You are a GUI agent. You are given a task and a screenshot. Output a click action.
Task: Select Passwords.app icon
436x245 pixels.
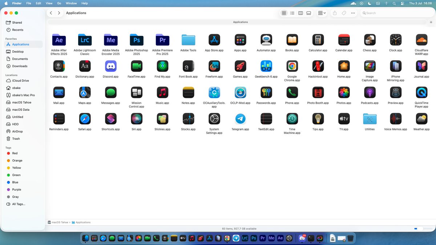point(266,93)
